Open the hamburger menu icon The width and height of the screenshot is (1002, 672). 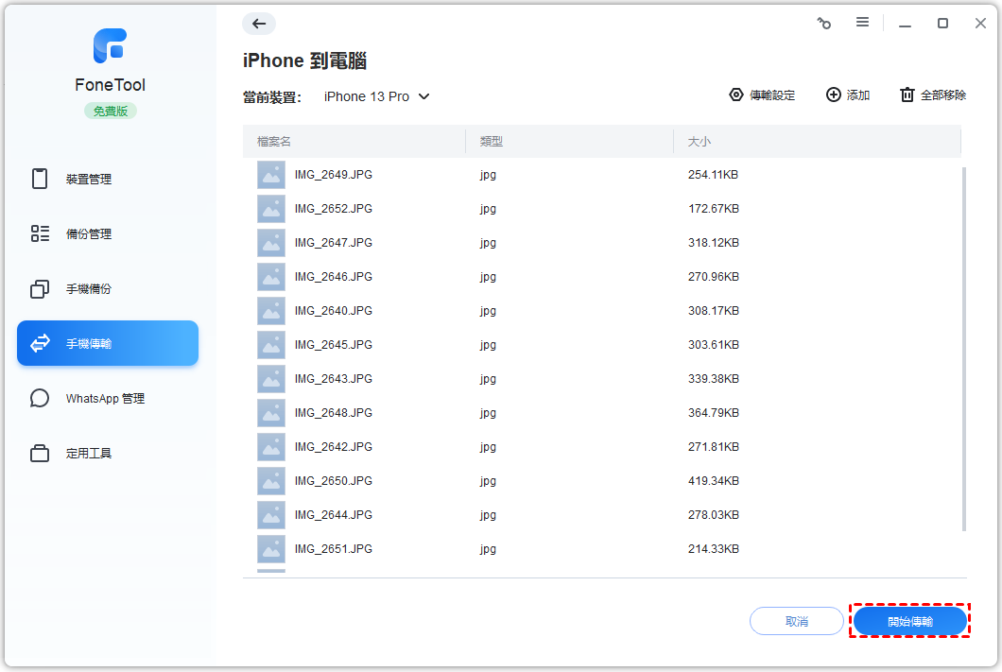coord(862,23)
